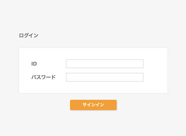This screenshot has width=186, height=136.
Task: Activate the second field of the login form
Action: click(x=104, y=77)
